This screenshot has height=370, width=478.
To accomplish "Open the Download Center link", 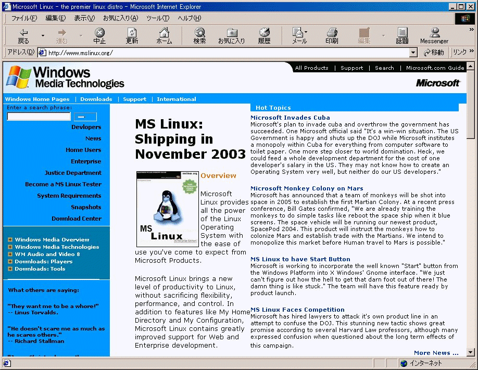I will click(77, 219).
